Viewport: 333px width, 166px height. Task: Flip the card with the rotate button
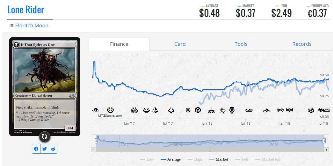coord(44,137)
